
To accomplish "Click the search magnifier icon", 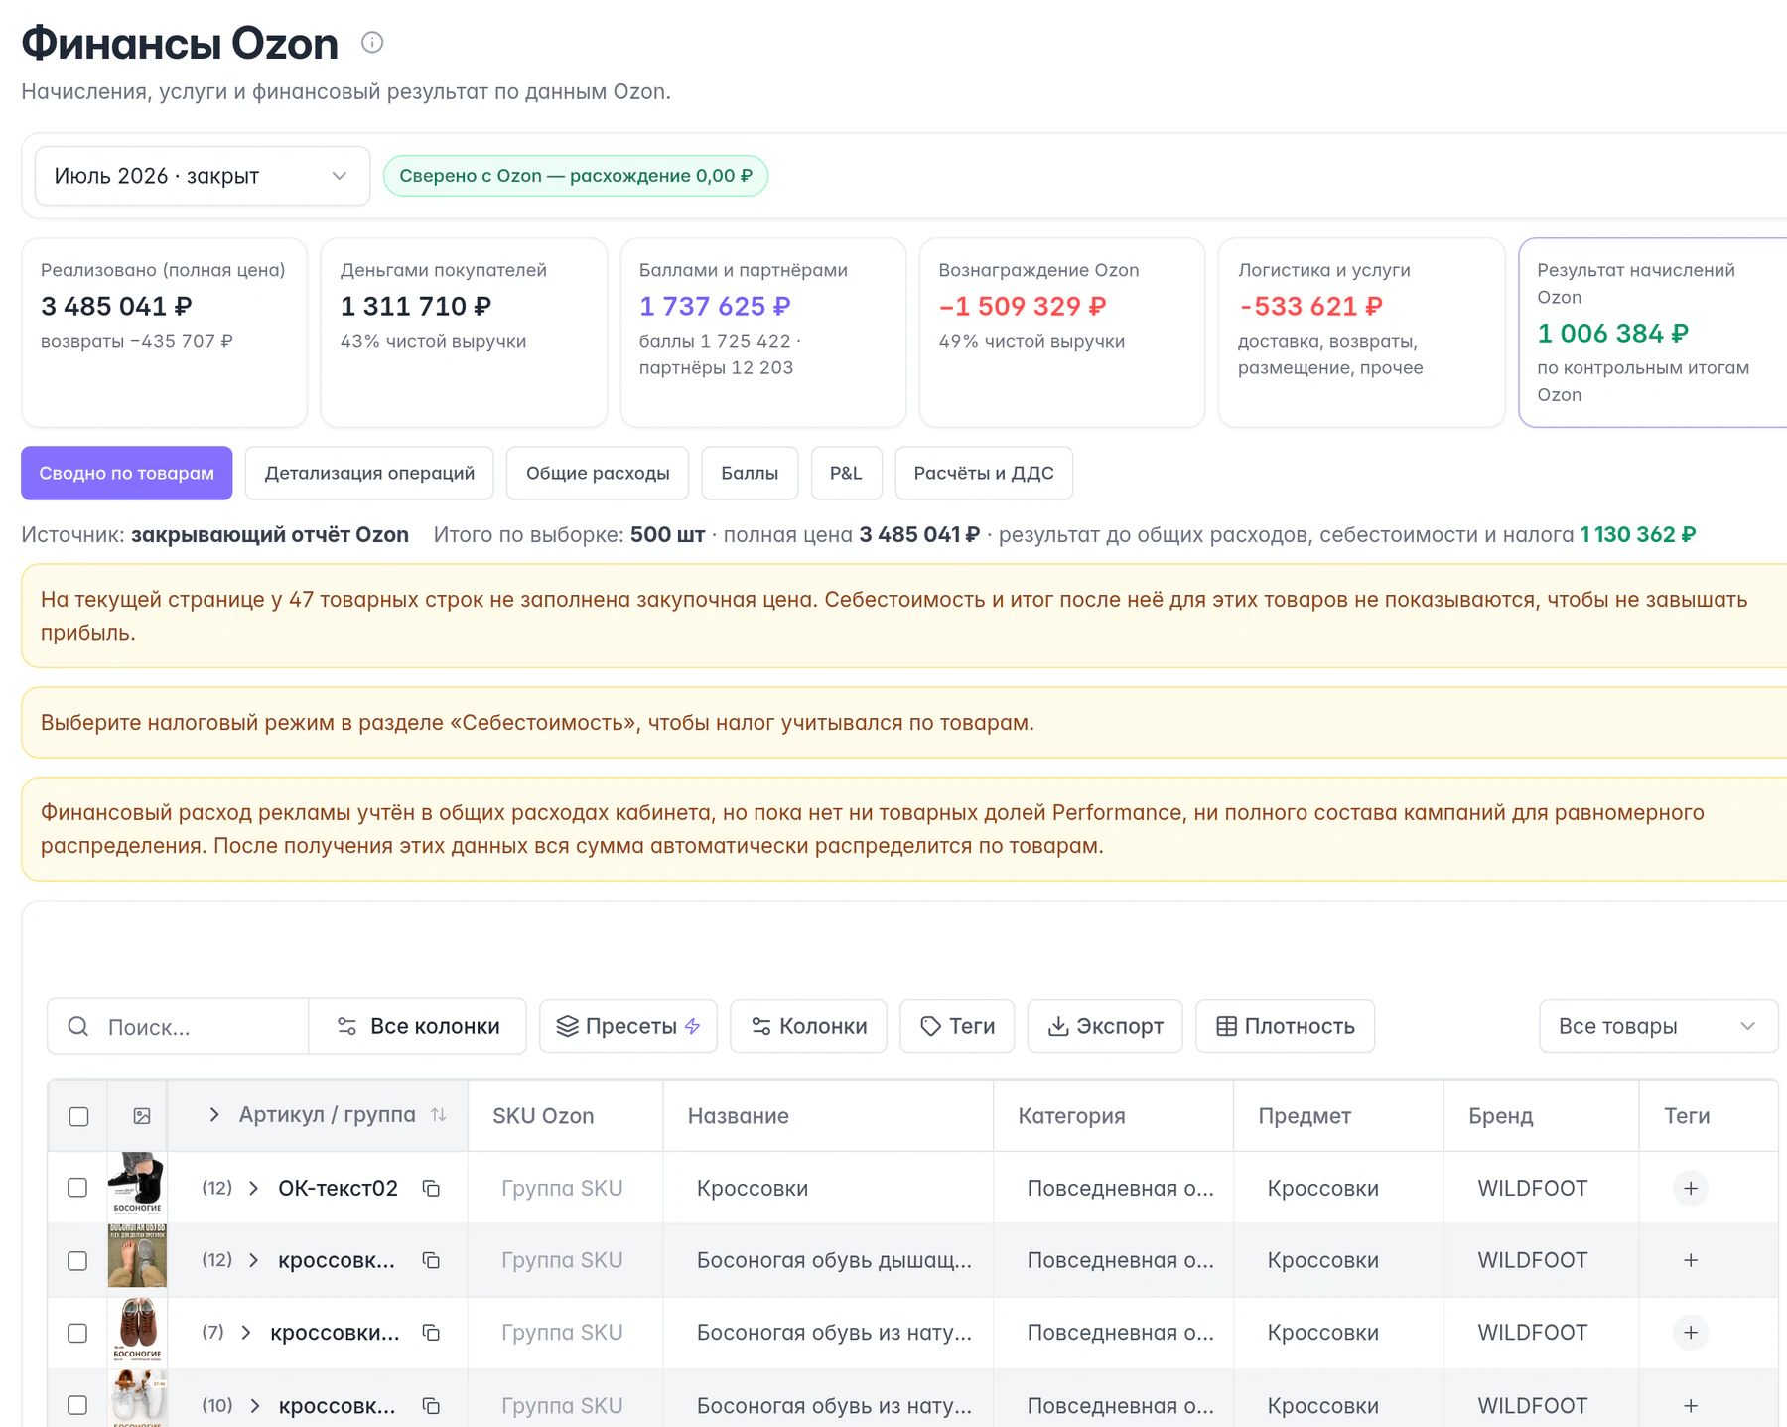I will [x=78, y=1026].
